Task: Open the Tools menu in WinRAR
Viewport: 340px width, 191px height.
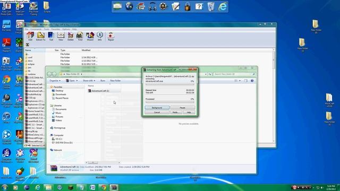Action: point(46,29)
